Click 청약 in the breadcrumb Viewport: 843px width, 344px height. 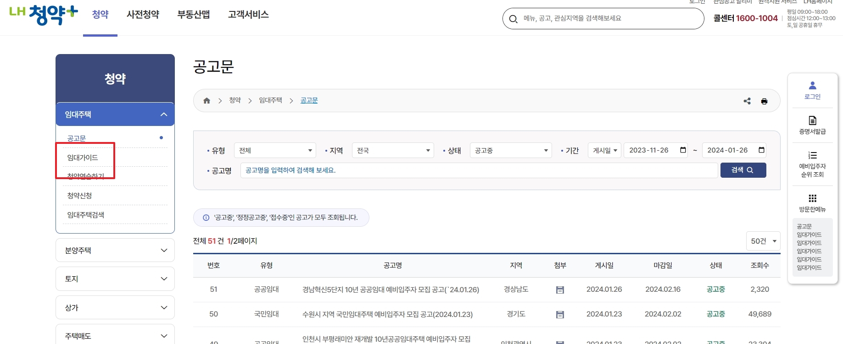(x=235, y=100)
